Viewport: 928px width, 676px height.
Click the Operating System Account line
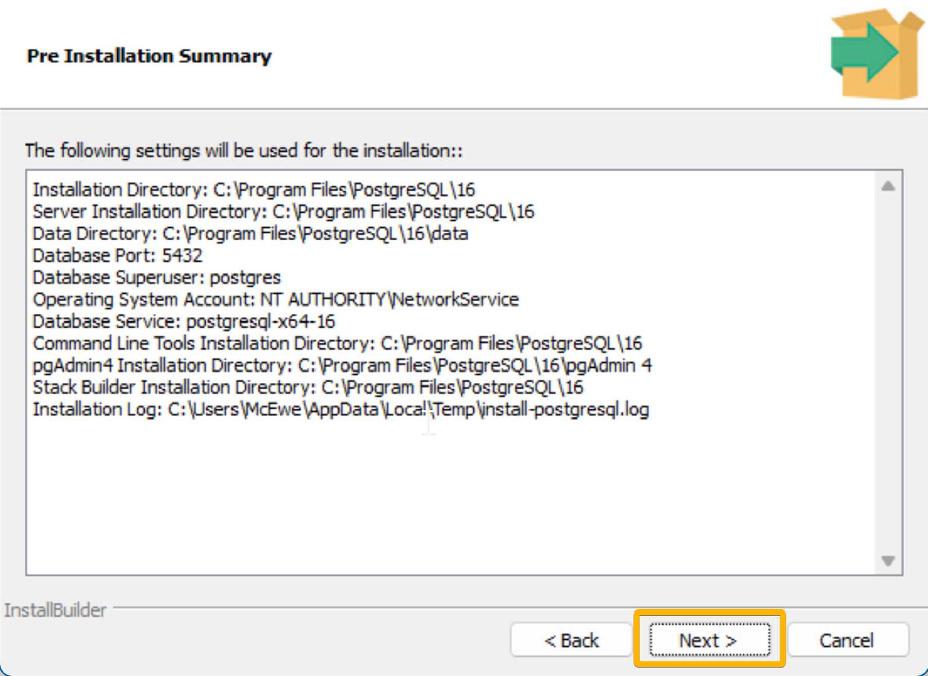coord(276,299)
